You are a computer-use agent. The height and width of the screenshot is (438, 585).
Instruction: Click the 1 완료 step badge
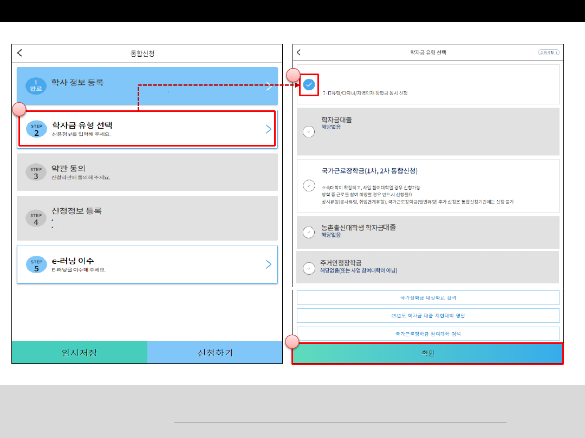coord(36,85)
